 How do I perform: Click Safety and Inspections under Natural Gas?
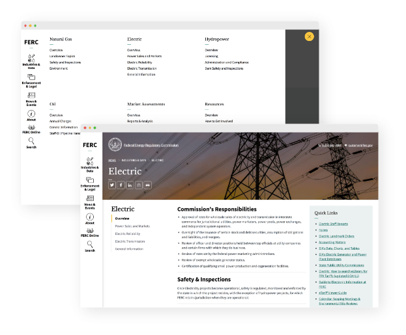tap(65, 62)
